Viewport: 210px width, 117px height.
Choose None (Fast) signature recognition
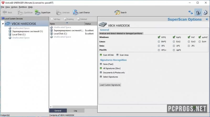101,64
